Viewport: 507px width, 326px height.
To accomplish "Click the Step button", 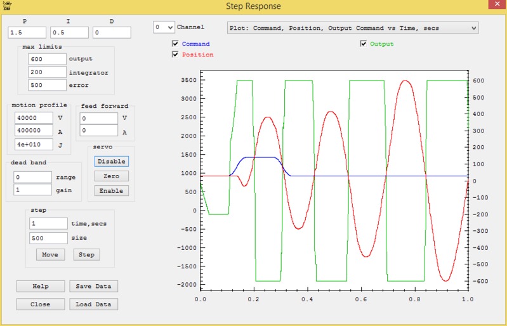I will tap(87, 255).
